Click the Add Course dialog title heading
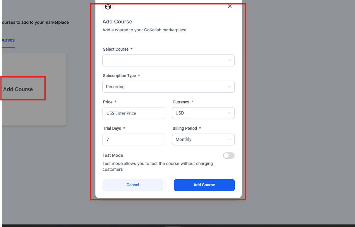The width and height of the screenshot is (355, 227). click(x=117, y=22)
